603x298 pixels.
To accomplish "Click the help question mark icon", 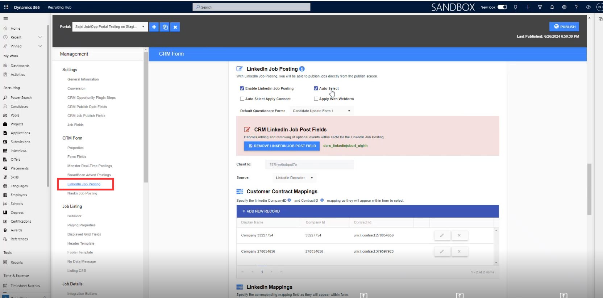I will point(576,7).
